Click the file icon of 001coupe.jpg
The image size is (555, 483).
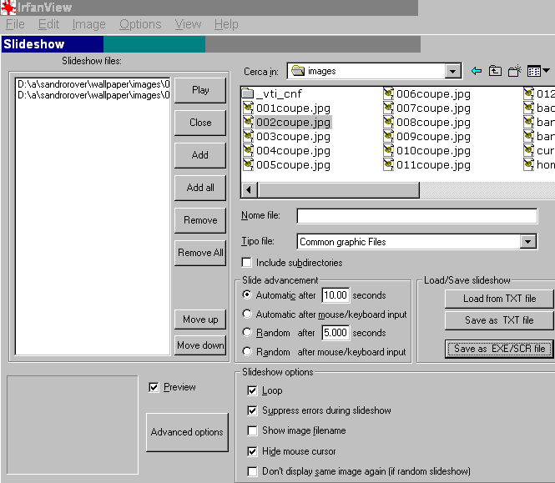pyautogui.click(x=248, y=108)
